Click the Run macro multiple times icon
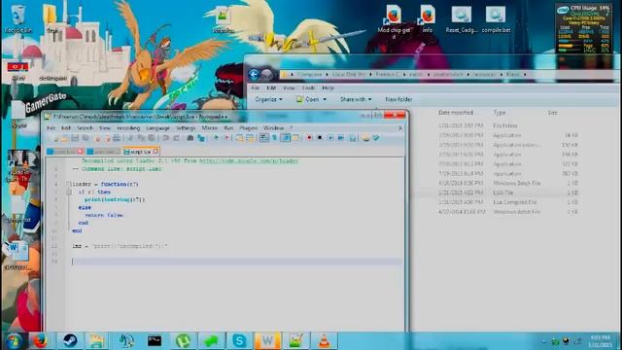 341,138
